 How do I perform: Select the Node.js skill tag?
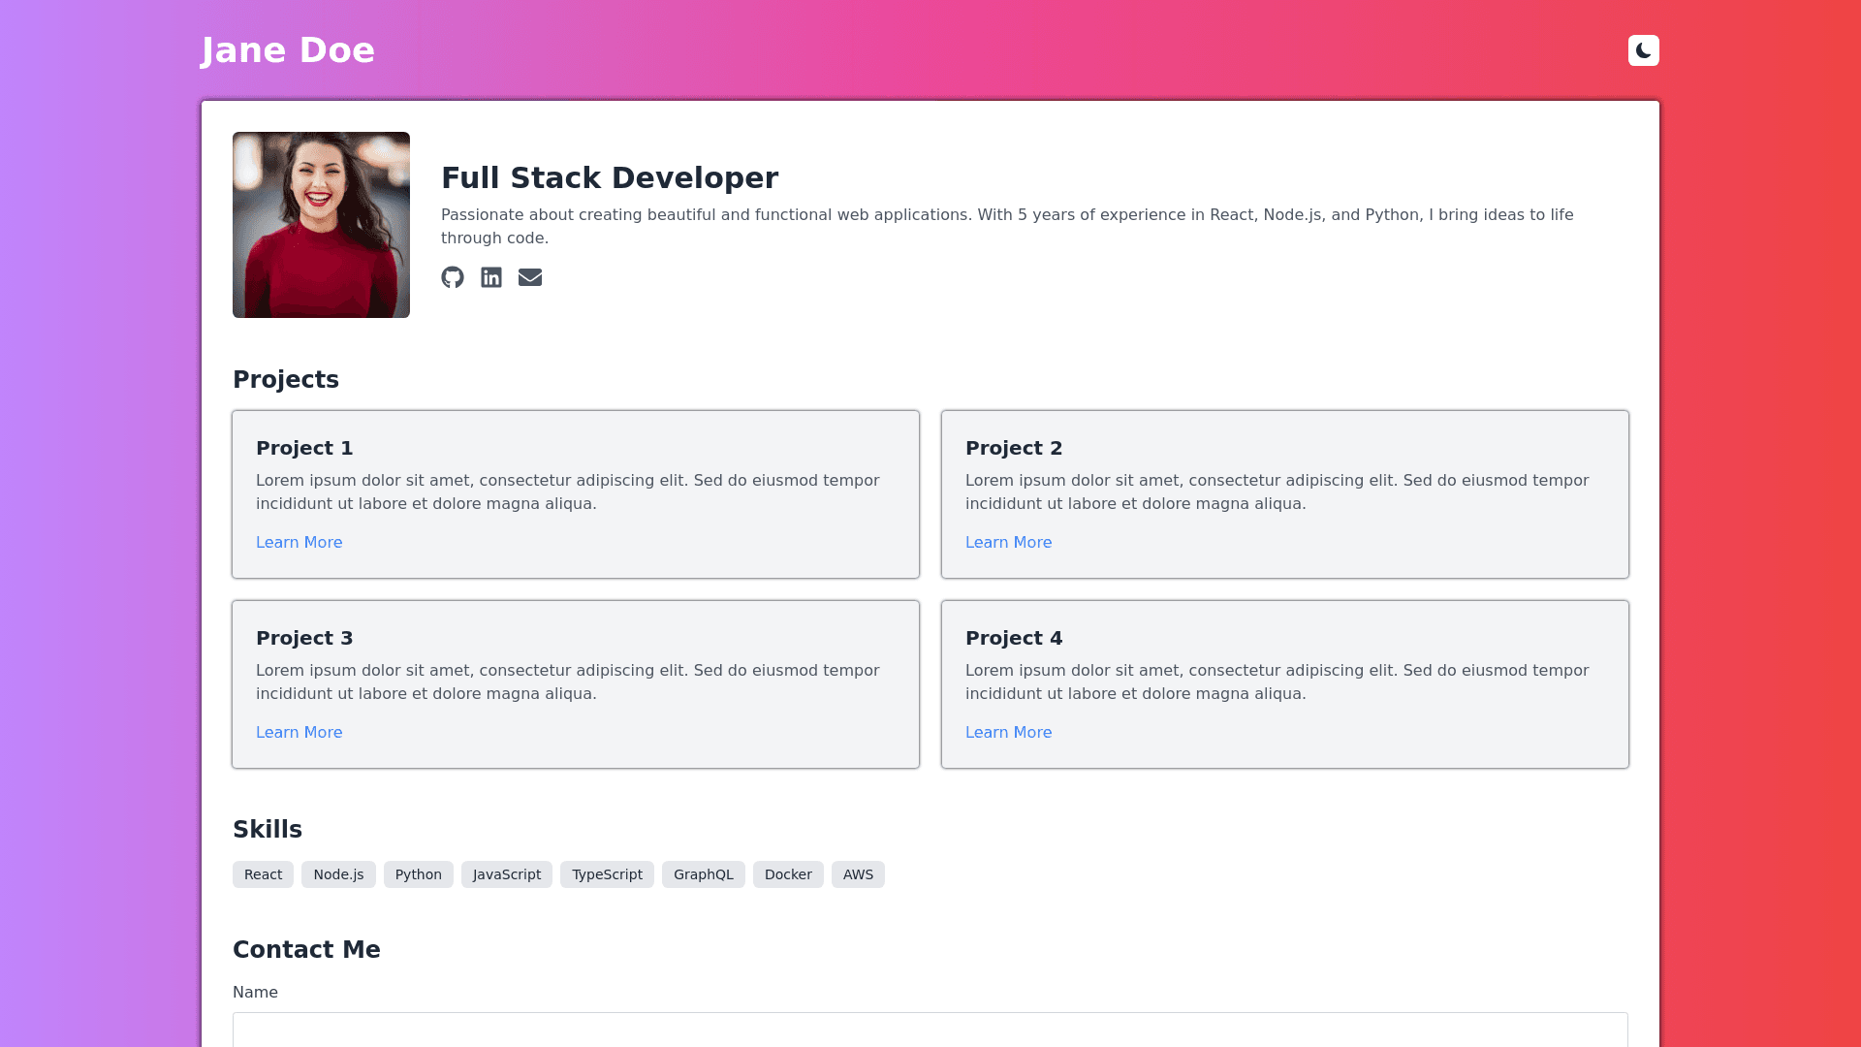(338, 874)
